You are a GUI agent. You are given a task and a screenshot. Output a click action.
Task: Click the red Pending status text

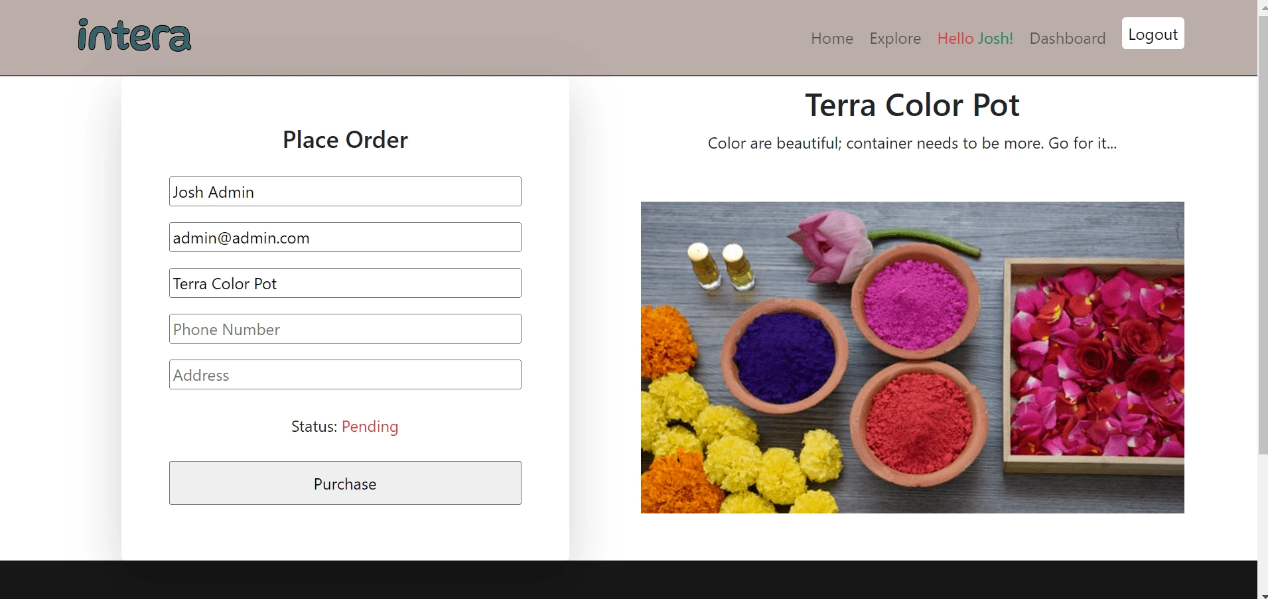pyautogui.click(x=370, y=427)
